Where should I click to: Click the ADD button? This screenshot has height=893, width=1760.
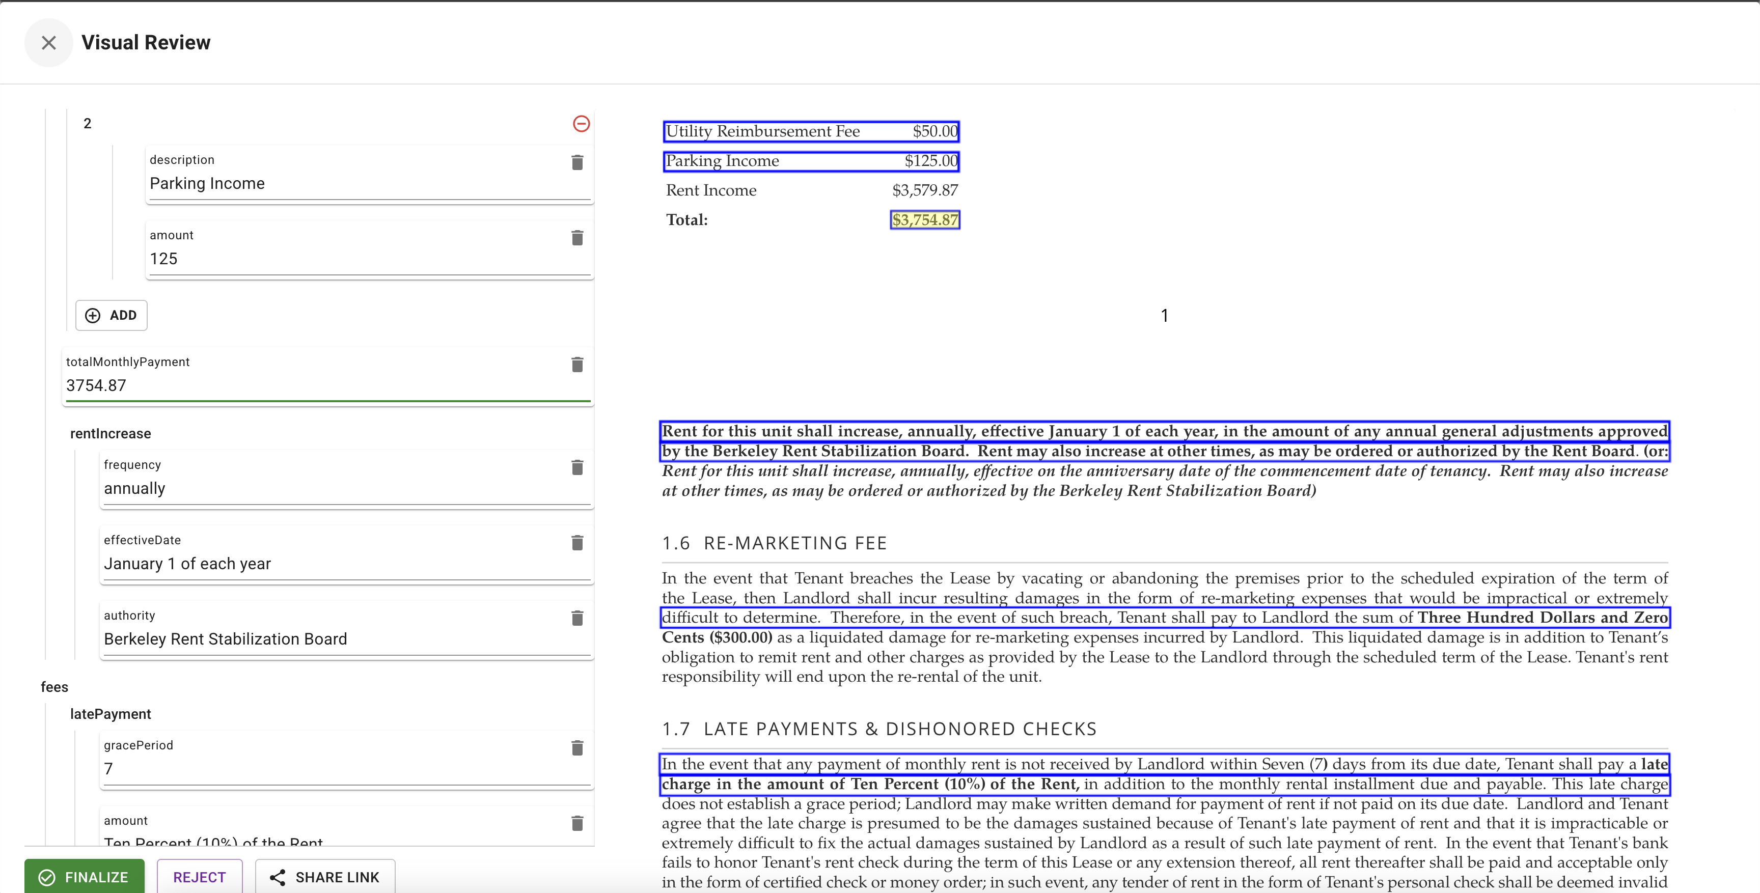[112, 315]
